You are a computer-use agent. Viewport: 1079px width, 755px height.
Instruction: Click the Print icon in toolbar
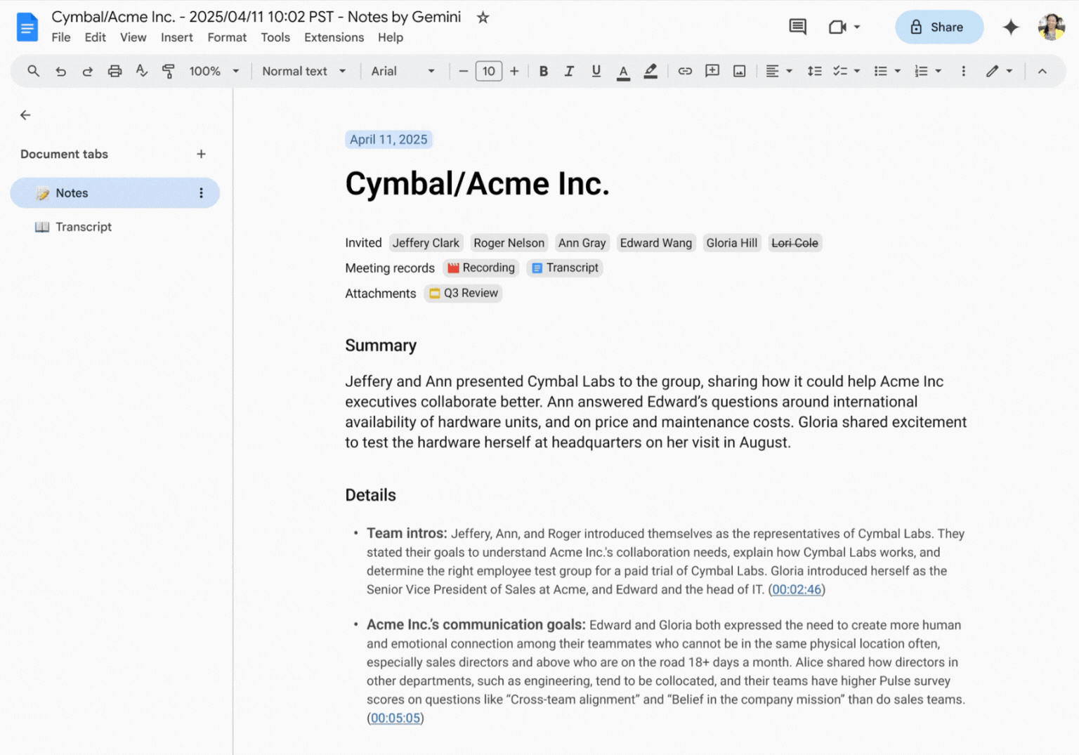tap(115, 71)
